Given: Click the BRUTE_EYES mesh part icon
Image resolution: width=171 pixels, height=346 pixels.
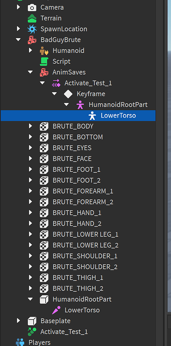Looking at the screenshot, I should [x=44, y=148].
